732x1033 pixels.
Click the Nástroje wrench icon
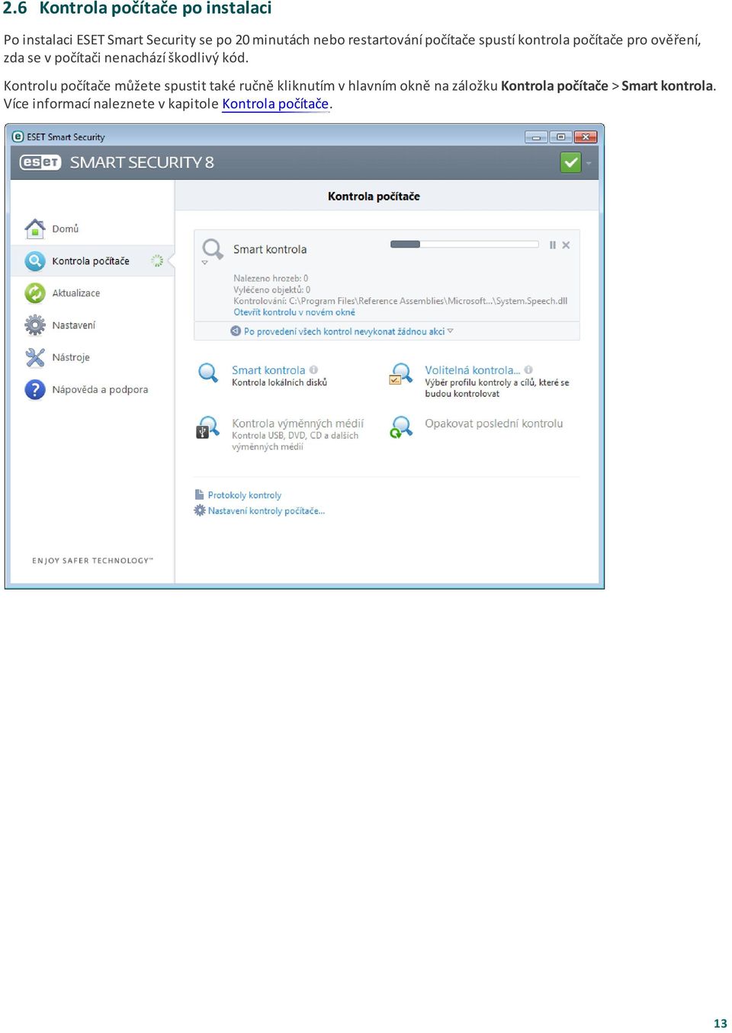pos(35,357)
